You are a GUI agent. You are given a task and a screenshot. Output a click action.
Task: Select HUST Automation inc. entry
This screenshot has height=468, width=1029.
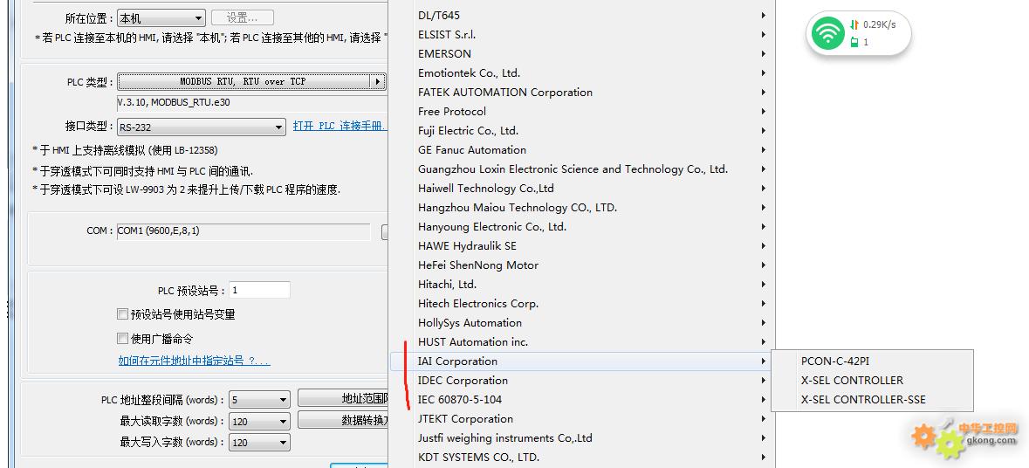pyautogui.click(x=582, y=342)
